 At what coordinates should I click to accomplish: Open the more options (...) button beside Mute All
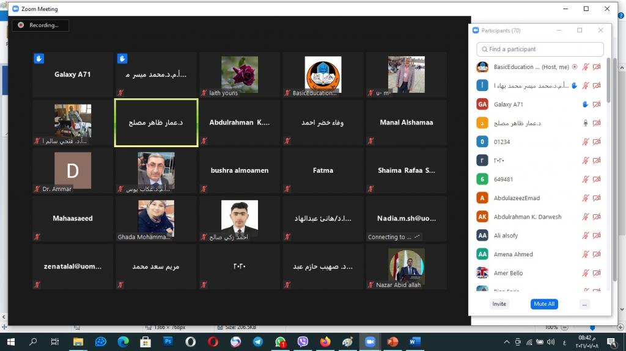(584, 304)
